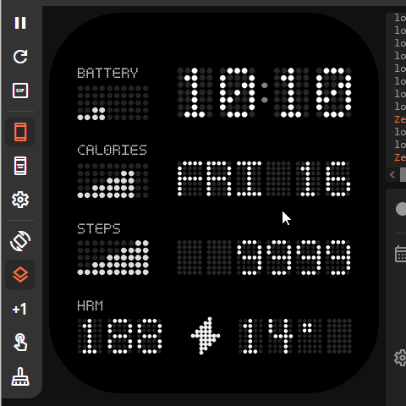Click the HRM label on watch face
The width and height of the screenshot is (406, 406).
(91, 305)
